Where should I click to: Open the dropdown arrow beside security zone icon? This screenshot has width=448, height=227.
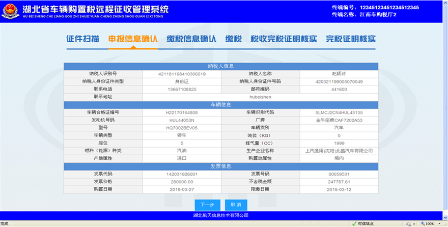point(414,224)
